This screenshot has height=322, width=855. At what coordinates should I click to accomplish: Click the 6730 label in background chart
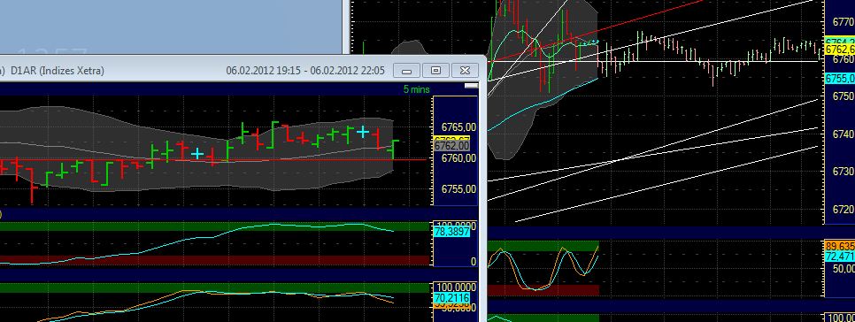click(843, 171)
